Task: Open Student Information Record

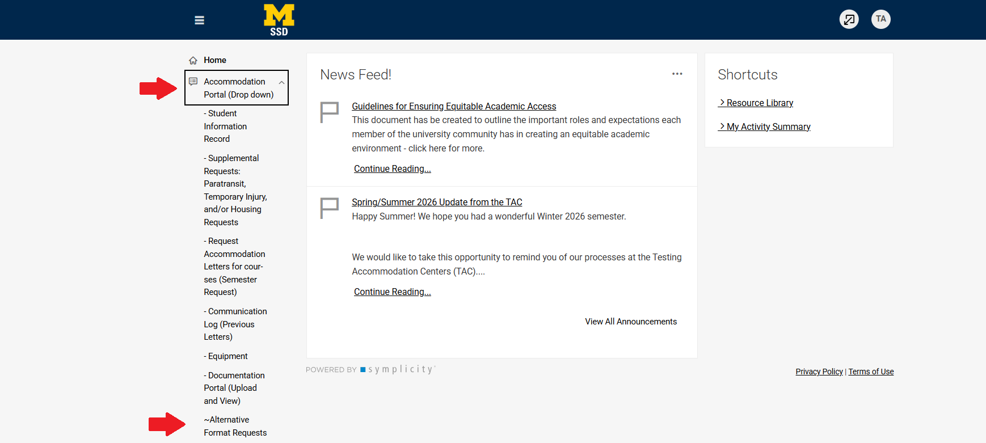Action: [x=226, y=126]
